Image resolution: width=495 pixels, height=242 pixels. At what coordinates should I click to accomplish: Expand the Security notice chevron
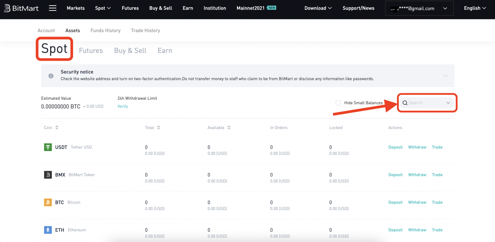pyautogui.click(x=445, y=76)
